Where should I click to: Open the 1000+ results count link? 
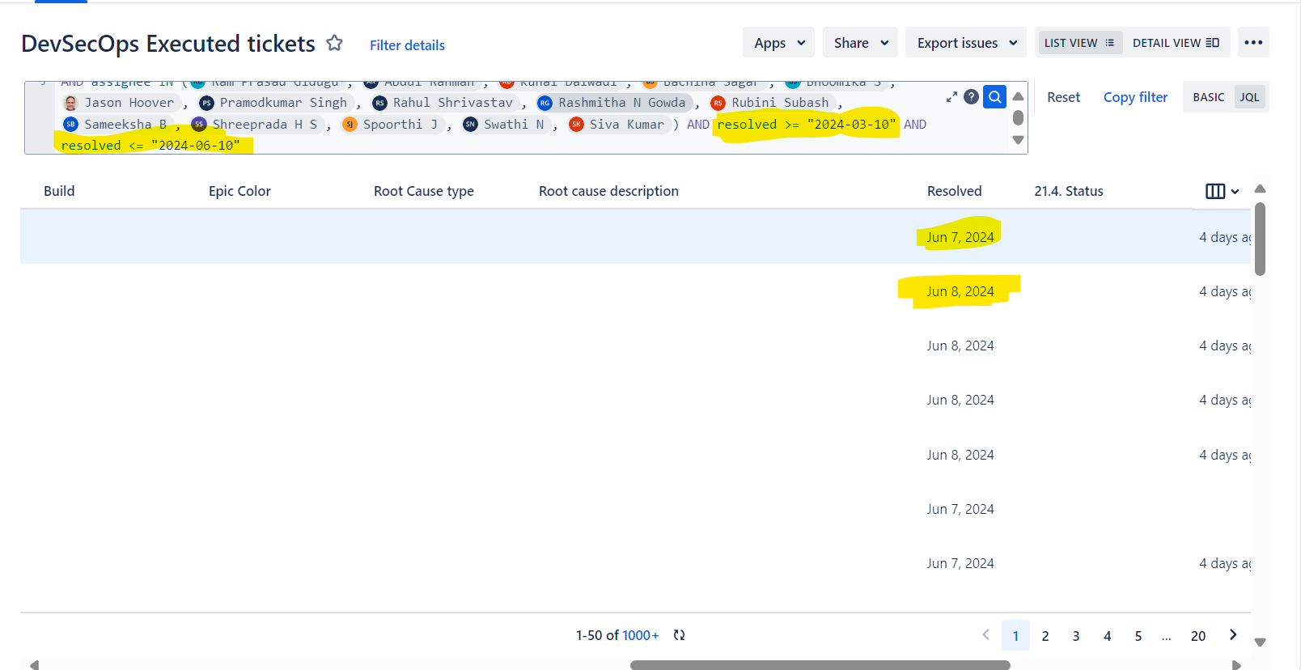(641, 635)
